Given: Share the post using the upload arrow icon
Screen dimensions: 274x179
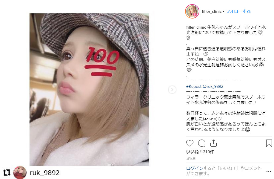Looking at the screenshot, I should pos(213,143).
